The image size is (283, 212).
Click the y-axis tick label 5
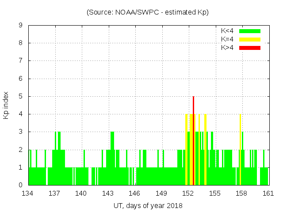click(x=21, y=96)
